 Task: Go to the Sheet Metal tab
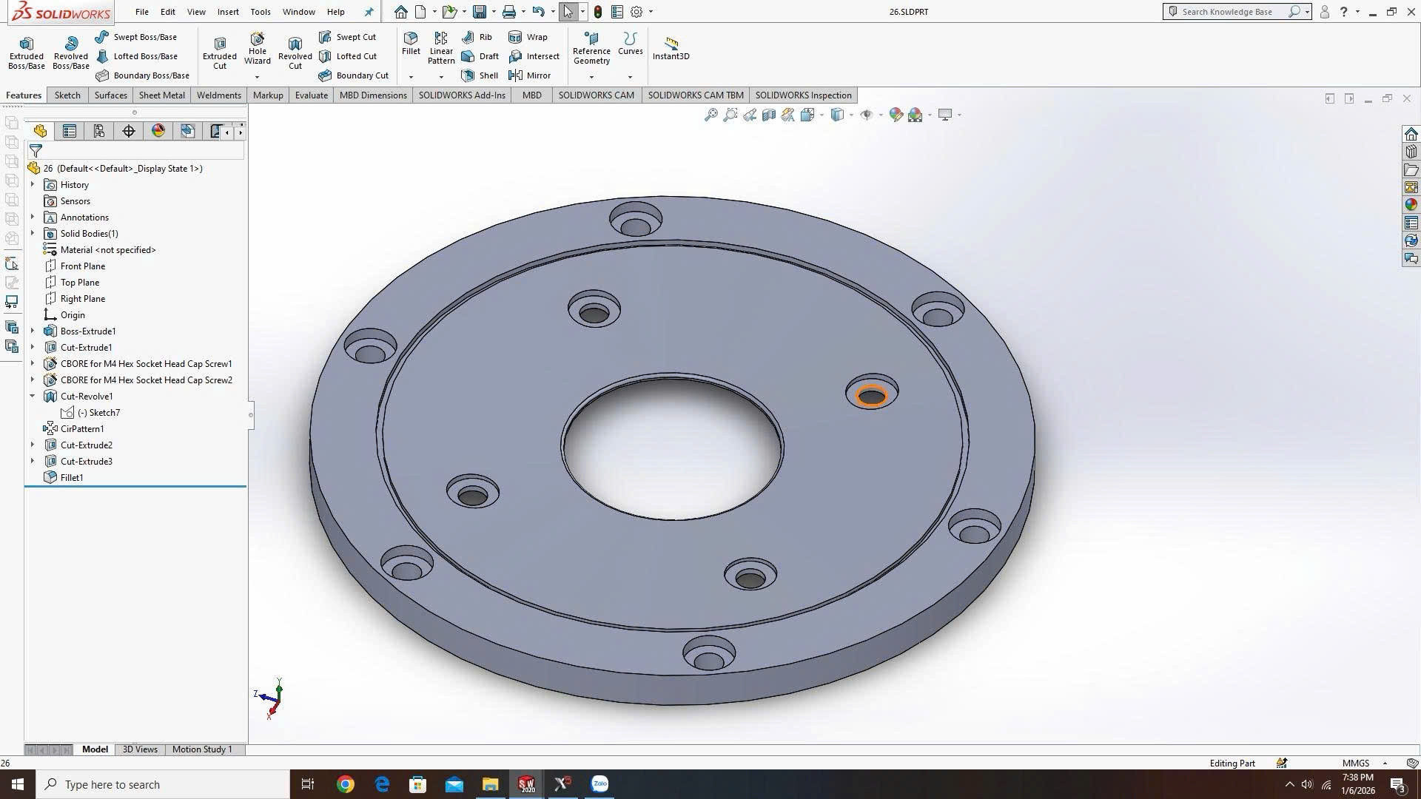pyautogui.click(x=162, y=95)
